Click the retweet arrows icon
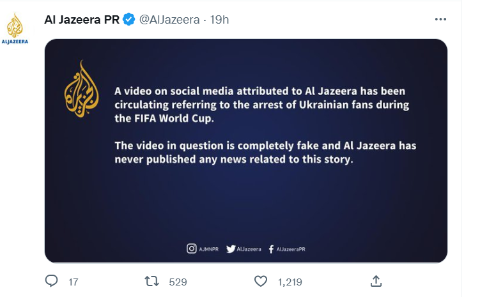The width and height of the screenshot is (480, 297). pyautogui.click(x=151, y=281)
